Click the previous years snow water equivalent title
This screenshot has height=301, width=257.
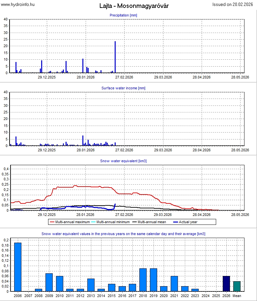pyautogui.click(x=123, y=234)
